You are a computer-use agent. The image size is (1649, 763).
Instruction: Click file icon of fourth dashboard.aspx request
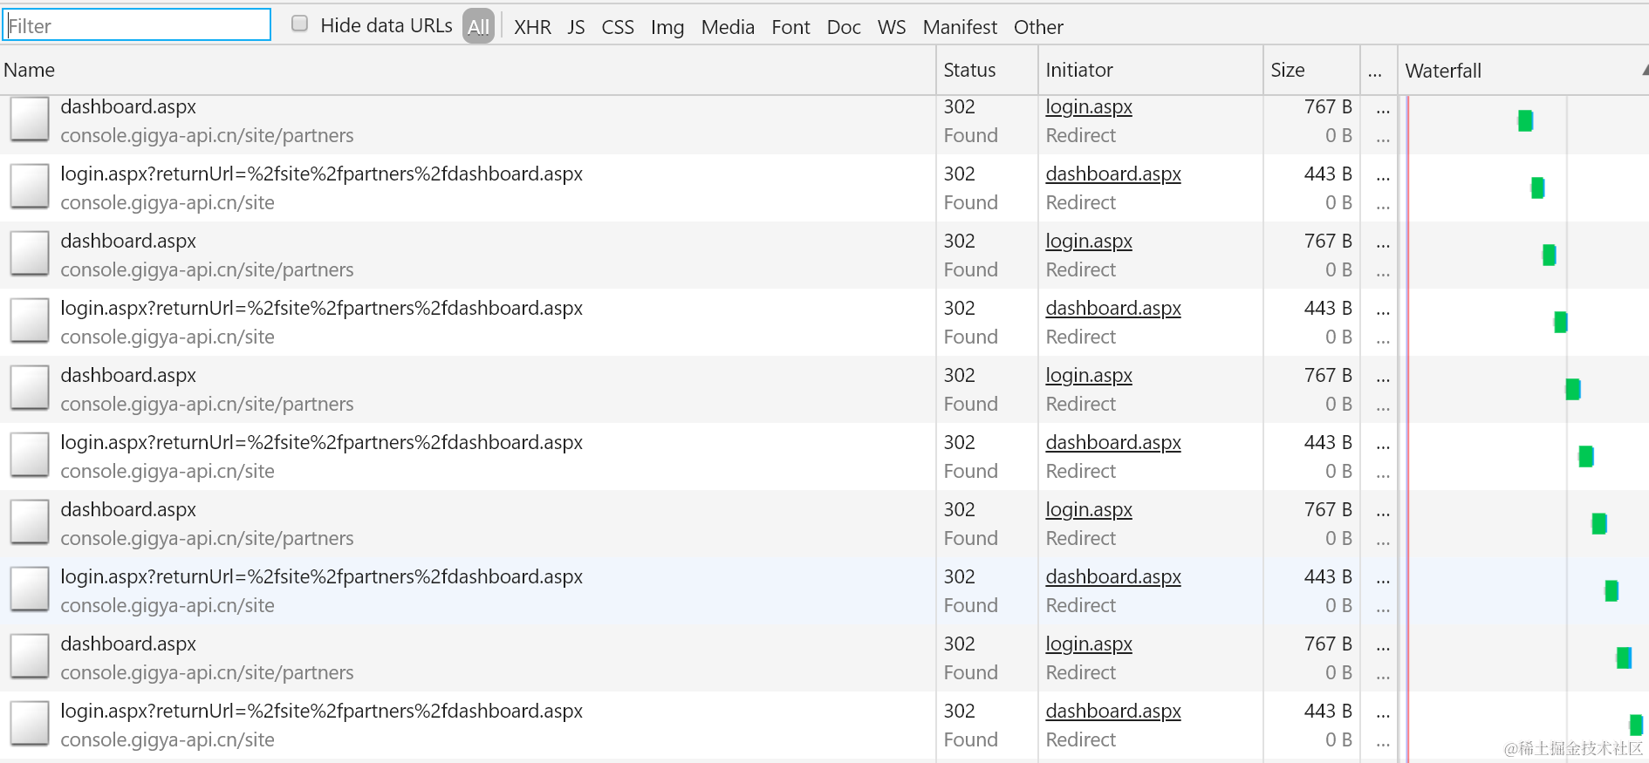click(30, 522)
